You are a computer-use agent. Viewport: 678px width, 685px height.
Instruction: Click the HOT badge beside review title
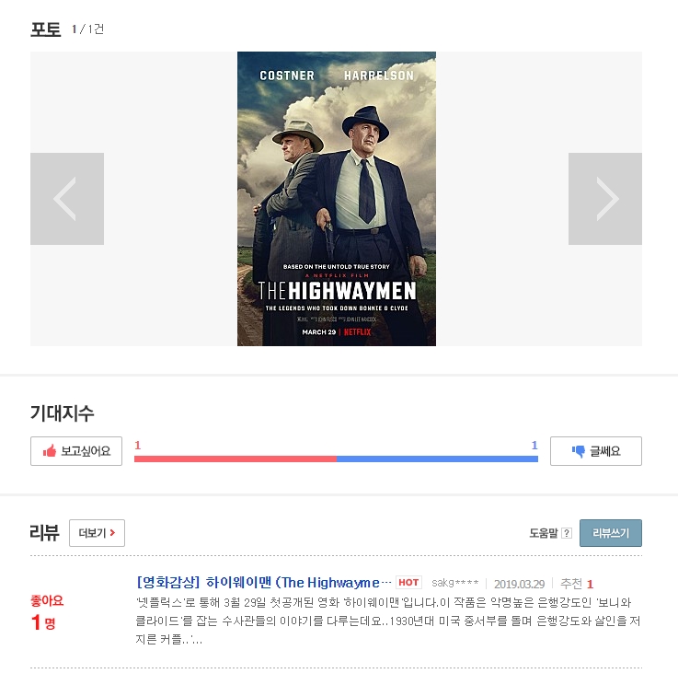point(408,582)
